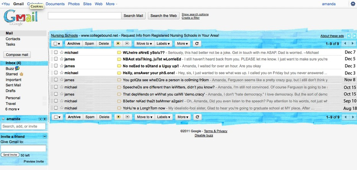Check the michael Aug 18 email
357x170 pixels.
56,108
